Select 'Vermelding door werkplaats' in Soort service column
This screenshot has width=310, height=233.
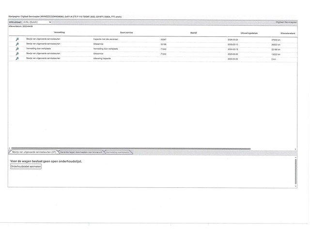pos(106,49)
